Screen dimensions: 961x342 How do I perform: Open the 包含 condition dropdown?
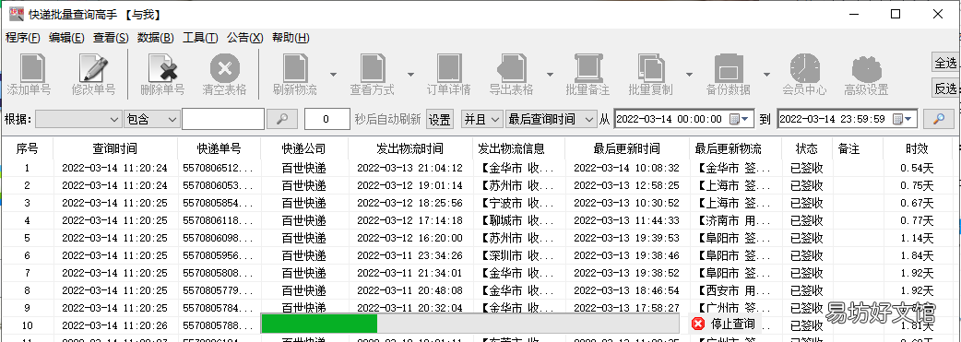(x=151, y=119)
